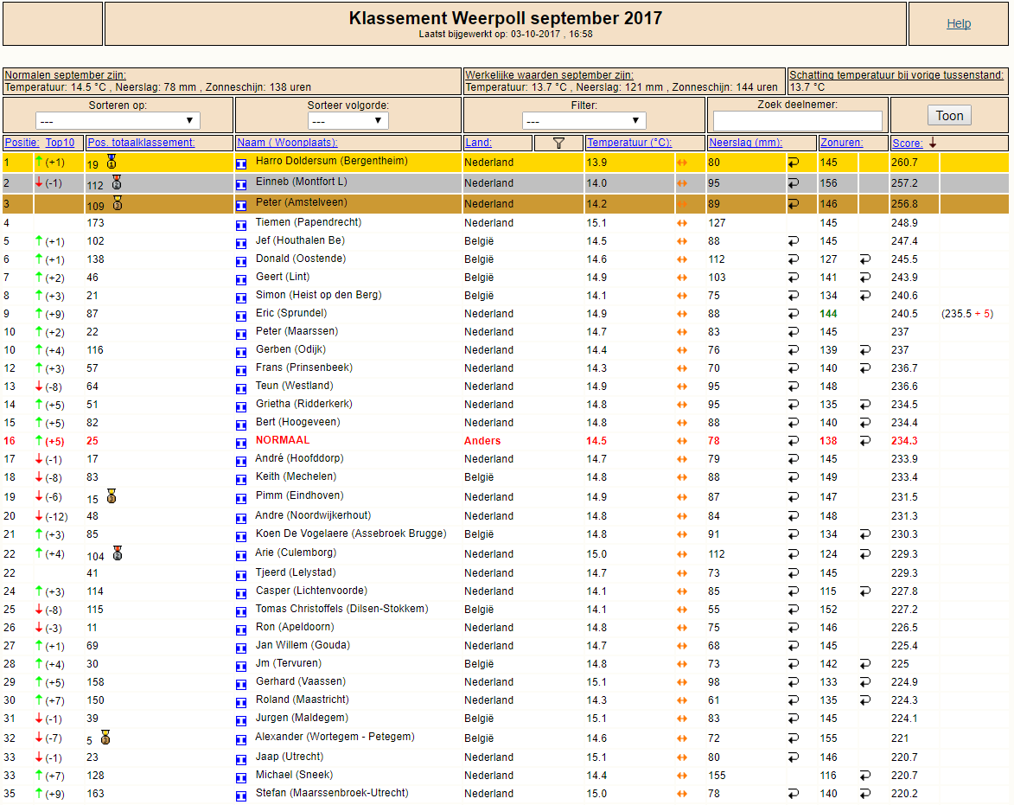The width and height of the screenshot is (1014, 805).
Task: Click the Top10 header link
Action: coord(60,143)
